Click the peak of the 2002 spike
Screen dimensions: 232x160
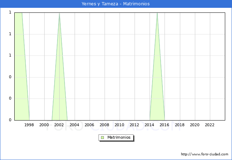click(x=59, y=13)
